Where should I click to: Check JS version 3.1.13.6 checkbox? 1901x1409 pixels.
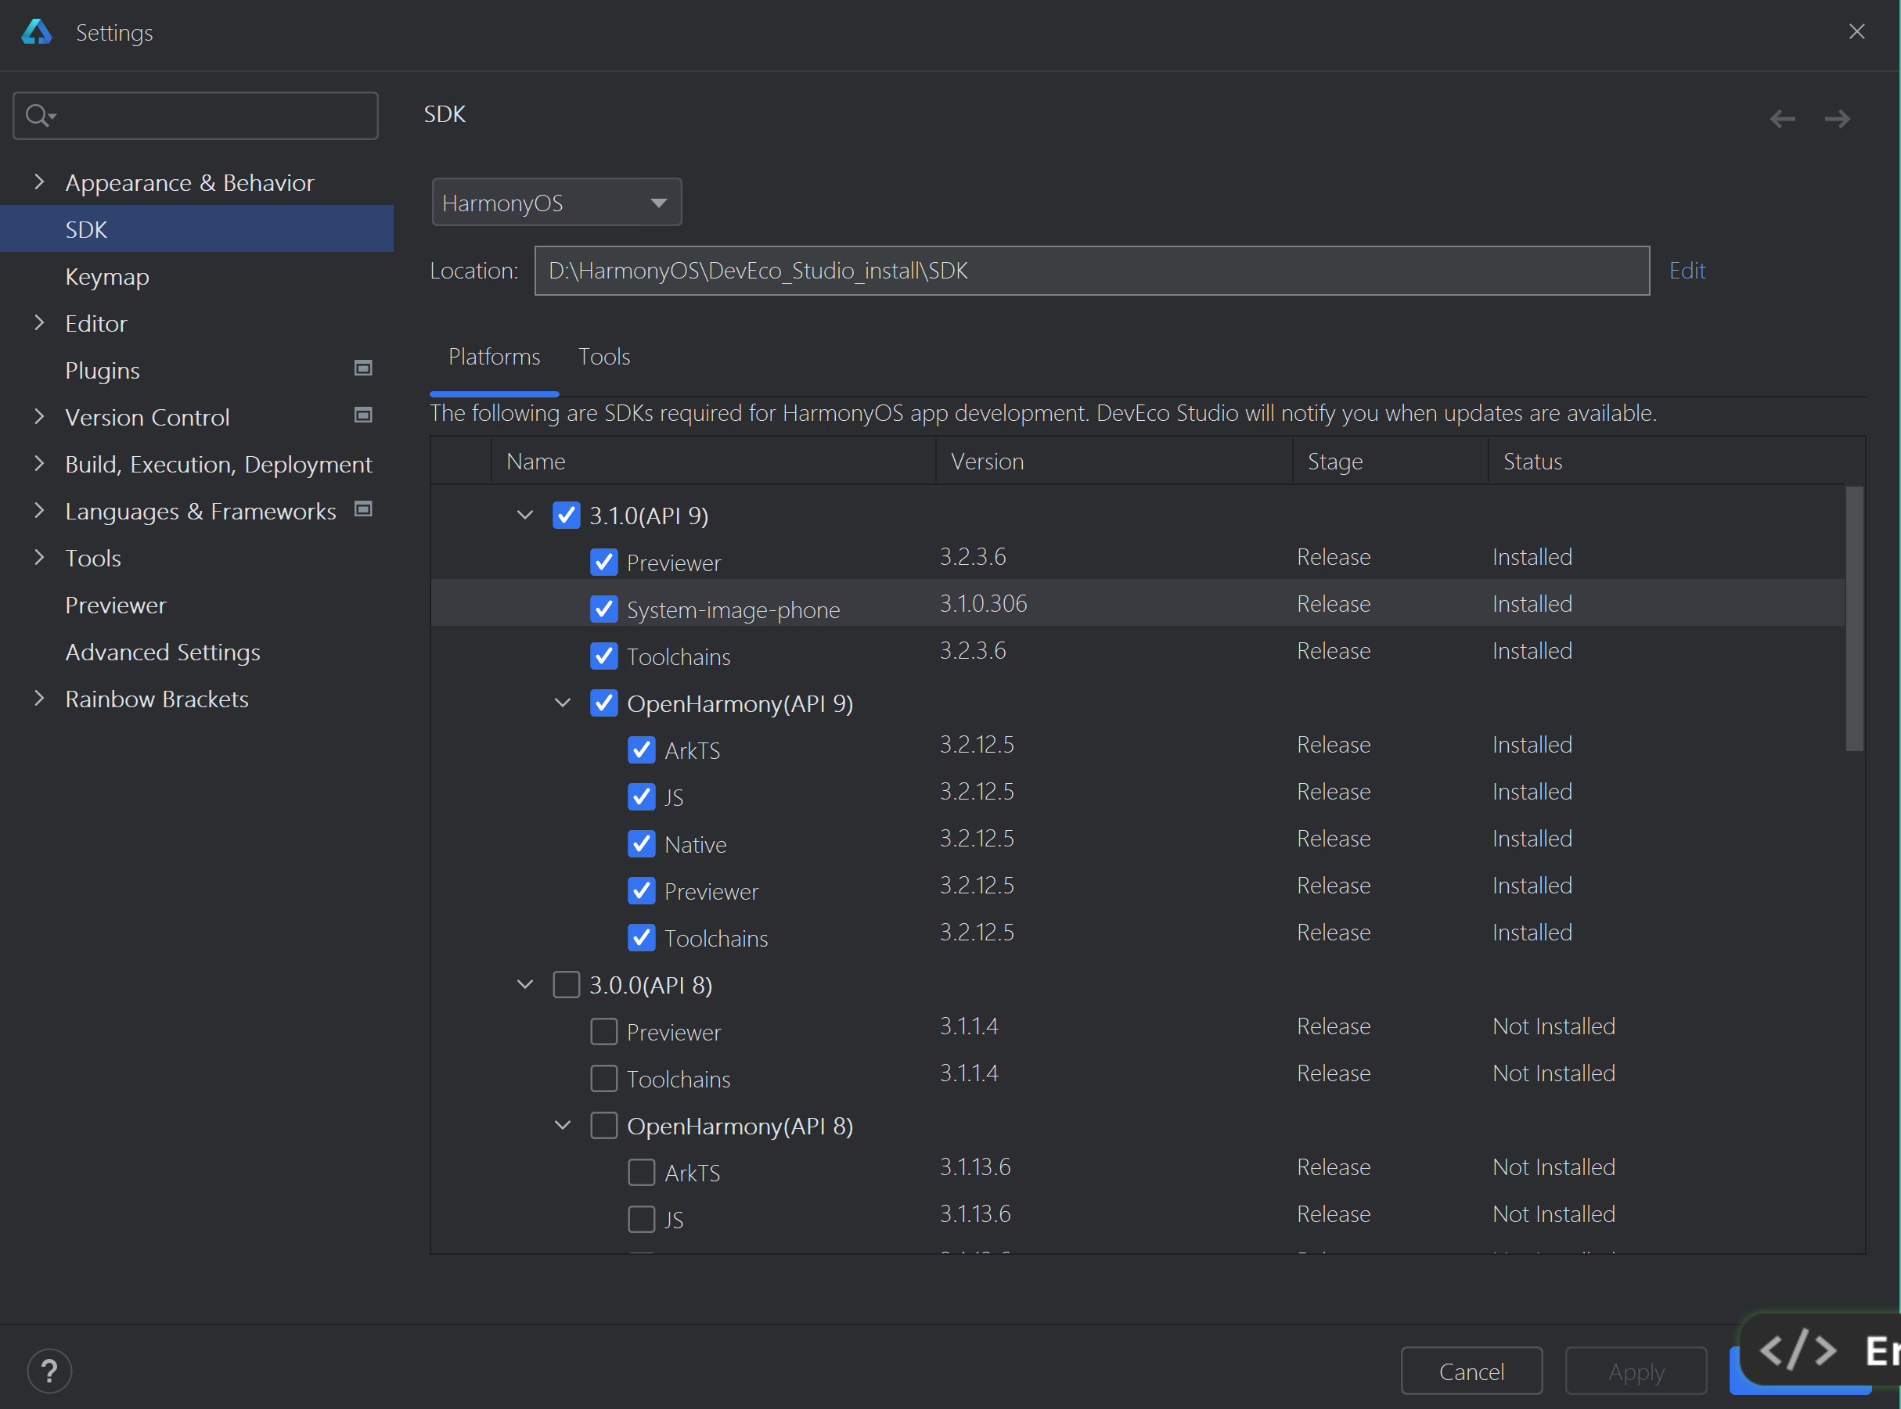tap(642, 1219)
